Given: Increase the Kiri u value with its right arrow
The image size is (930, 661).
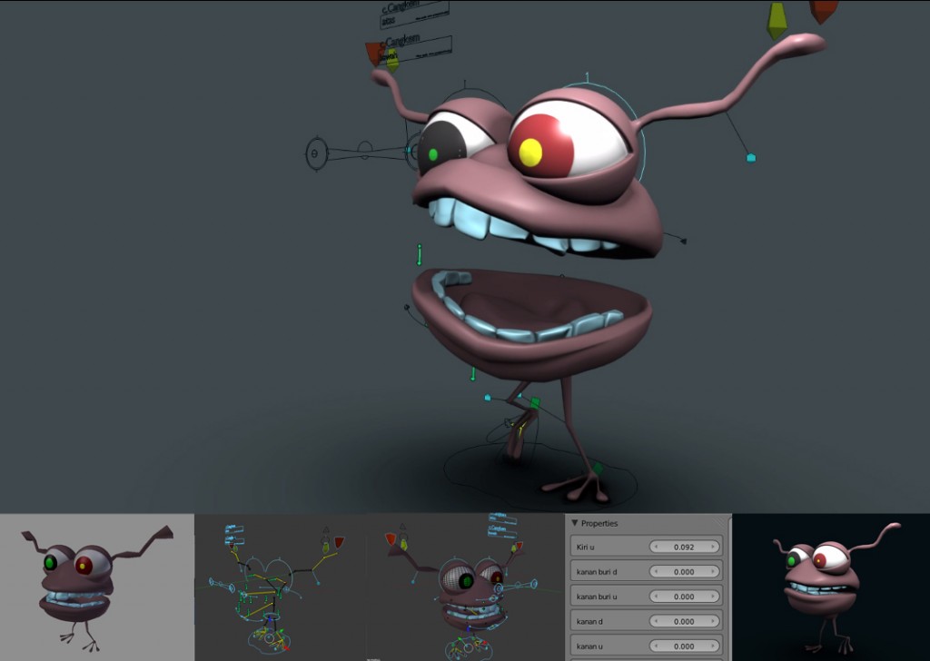Looking at the screenshot, I should [715, 548].
